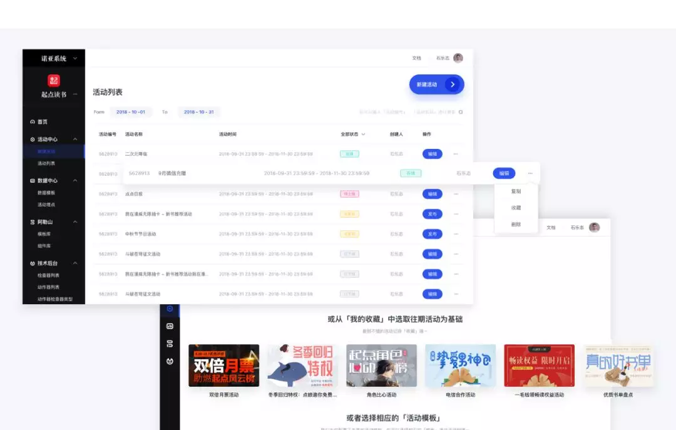Click the red 起点读书 app logo
The width and height of the screenshot is (676, 430).
(53, 80)
